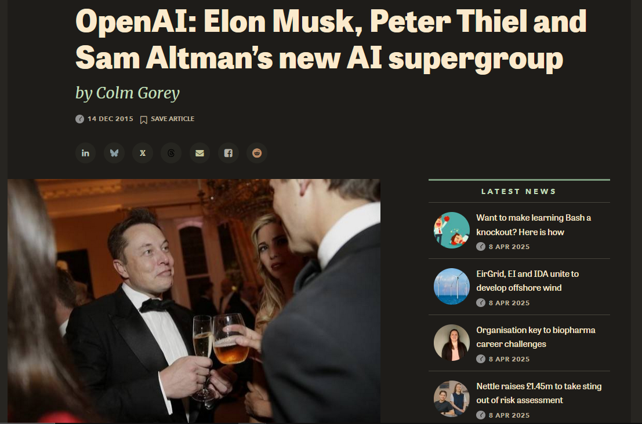Click the Save Article bookmark icon
The image size is (642, 424).
(143, 119)
